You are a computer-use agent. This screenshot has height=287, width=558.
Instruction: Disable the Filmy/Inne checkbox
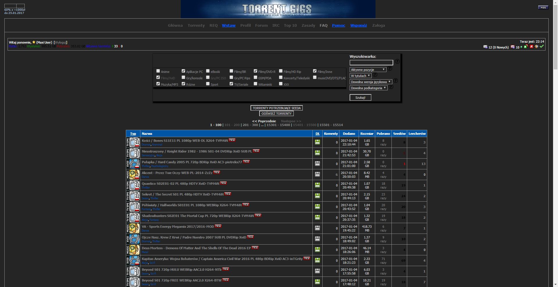[315, 71]
